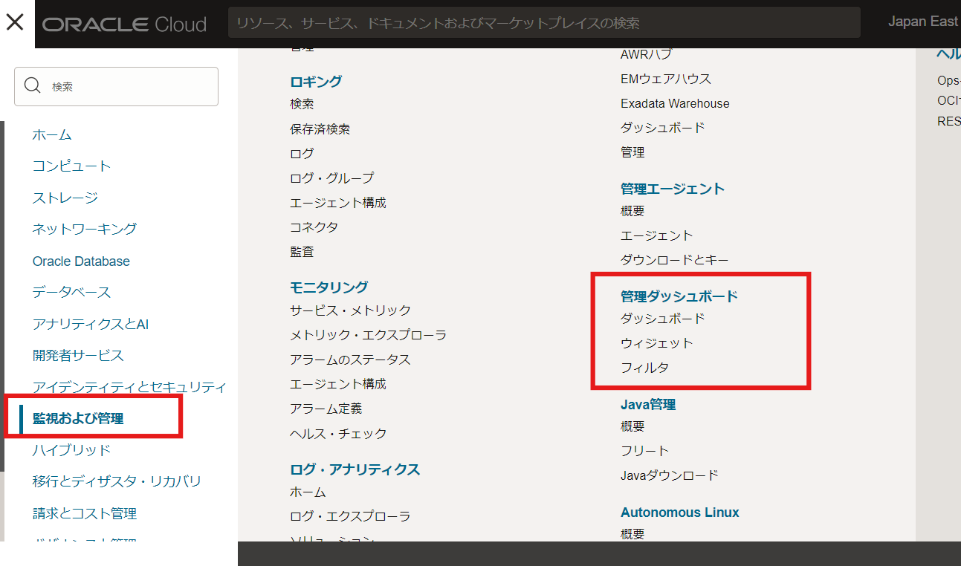The image size is (961, 566).
Task: Click ダッシュボード below Exadata Warehouse
Action: click(663, 128)
